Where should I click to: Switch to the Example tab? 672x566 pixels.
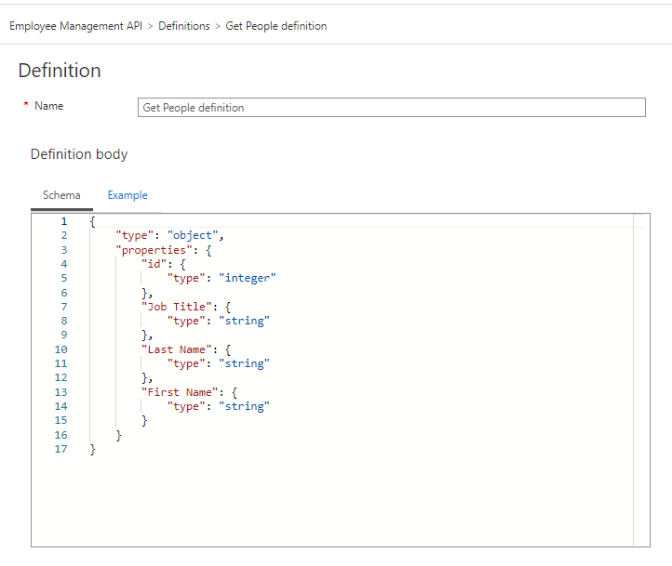pos(128,195)
